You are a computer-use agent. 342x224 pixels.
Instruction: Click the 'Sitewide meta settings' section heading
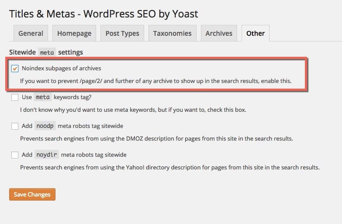point(46,52)
